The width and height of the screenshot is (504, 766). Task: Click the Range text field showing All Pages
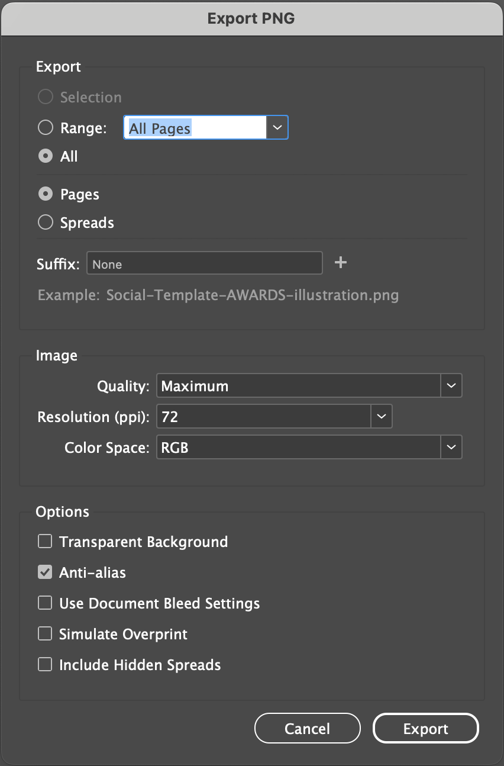[195, 128]
